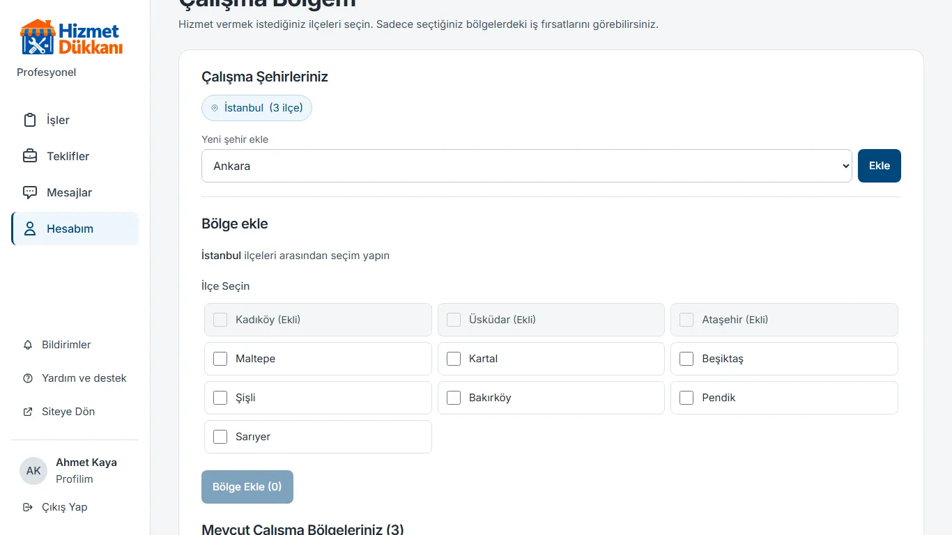Open the Yeni şehir ekle city dropdown
This screenshot has width=952, height=535.
527,166
